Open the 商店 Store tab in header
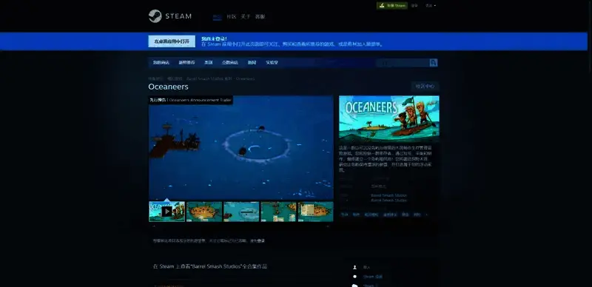The image size is (592, 287). (217, 16)
